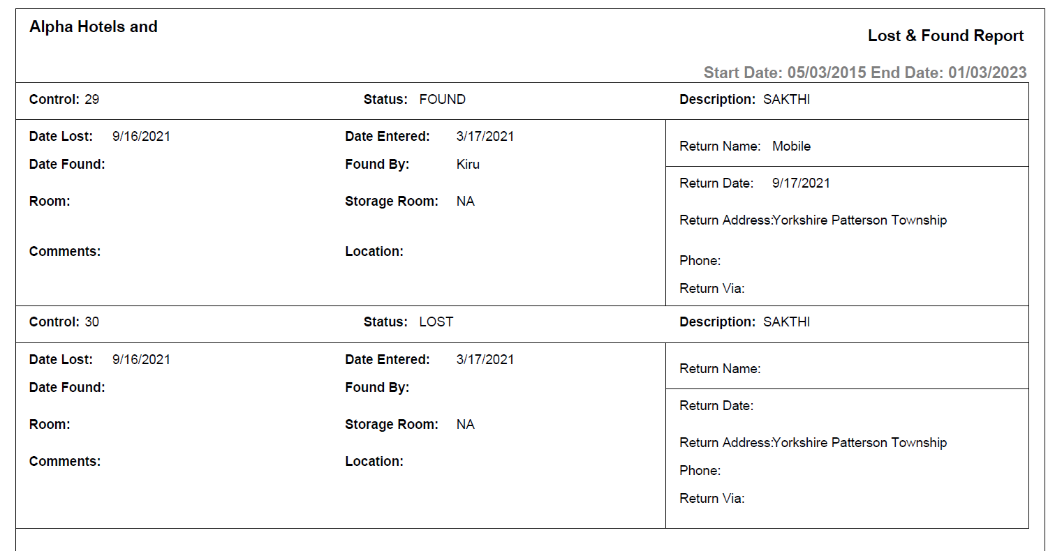The height and width of the screenshot is (551, 1055).
Task: Select the Return Name value Mobile
Action: [791, 146]
